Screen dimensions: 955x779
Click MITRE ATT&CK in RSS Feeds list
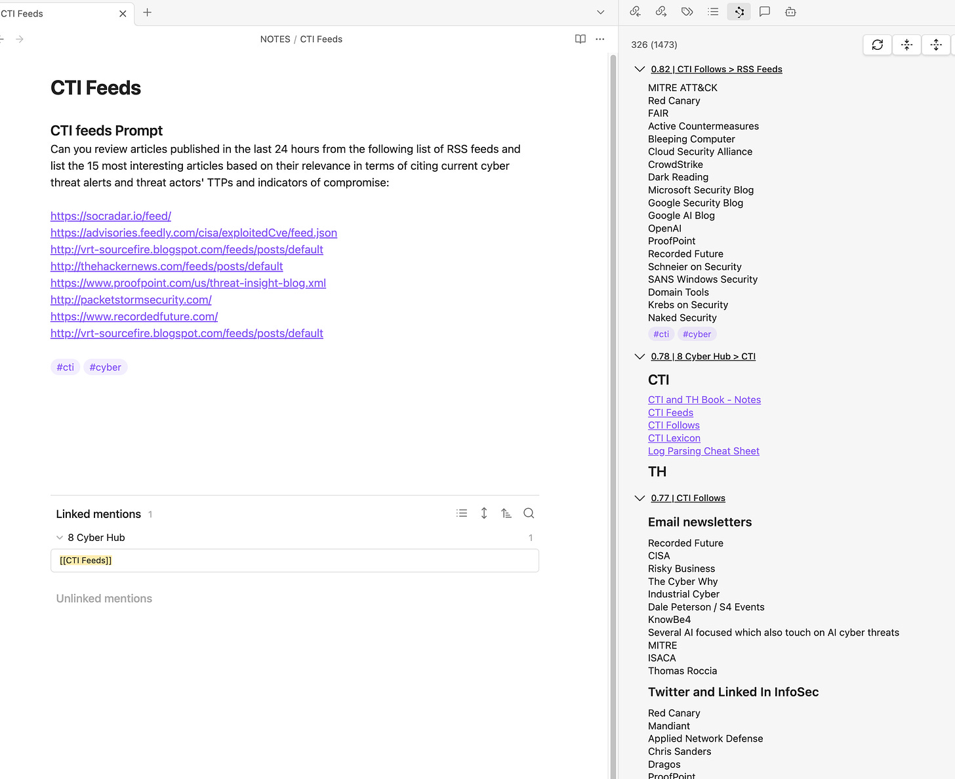click(x=683, y=88)
